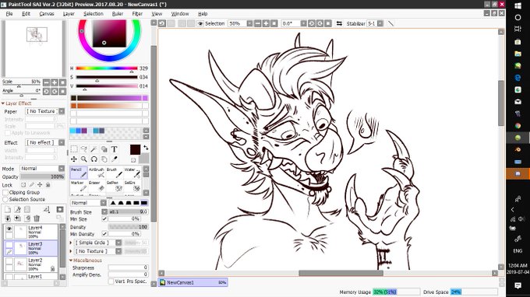Select the flattest brush edge shape
The height and width of the screenshot is (297, 530).
144,203
